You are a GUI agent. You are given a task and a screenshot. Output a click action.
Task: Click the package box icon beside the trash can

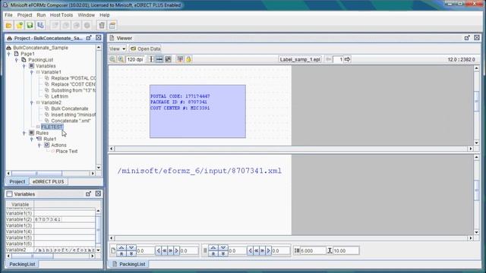[112, 25]
